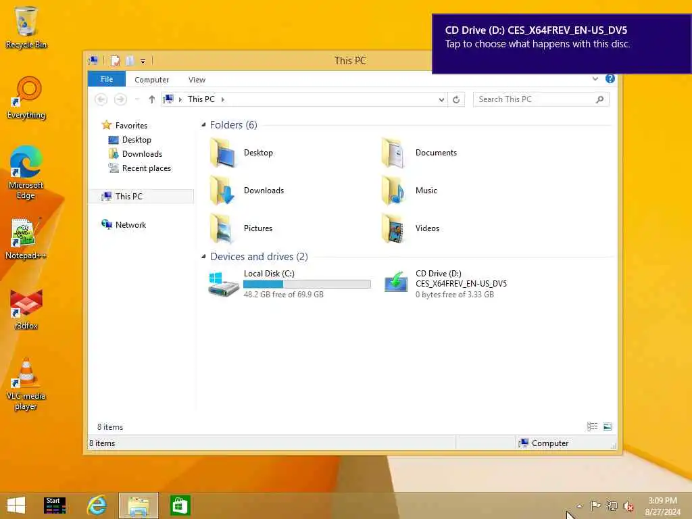Viewport: 692px width, 519px height.
Task: Switch to large icons view button
Action: pyautogui.click(x=608, y=426)
